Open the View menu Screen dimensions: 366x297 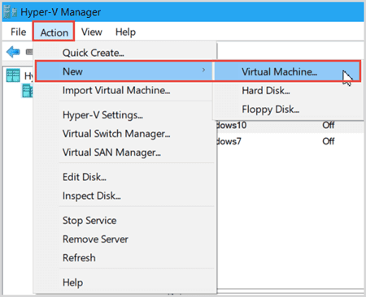pyautogui.click(x=92, y=32)
